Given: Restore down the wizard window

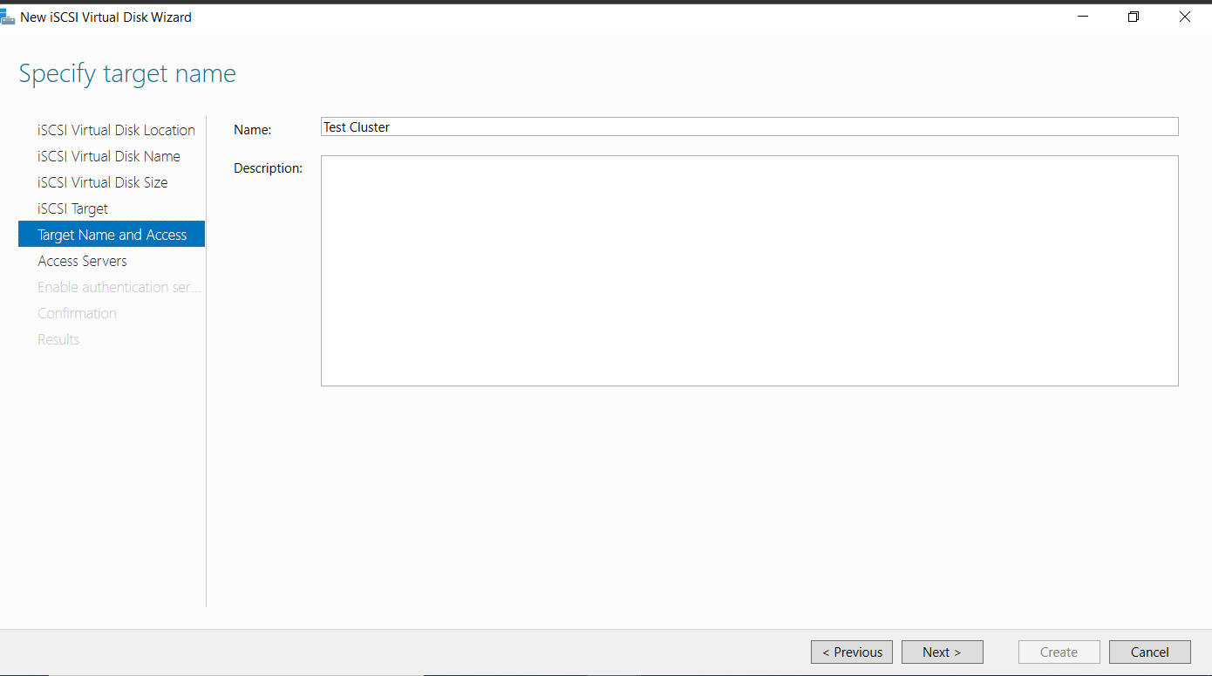Looking at the screenshot, I should coord(1134,17).
